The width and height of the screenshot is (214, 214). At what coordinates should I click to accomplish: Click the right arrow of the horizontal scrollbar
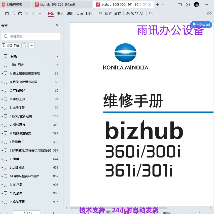point(210,208)
